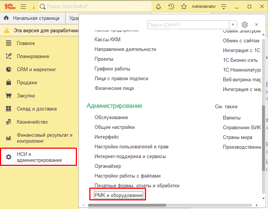Click Administrator user name

pyautogui.click(x=204, y=6)
